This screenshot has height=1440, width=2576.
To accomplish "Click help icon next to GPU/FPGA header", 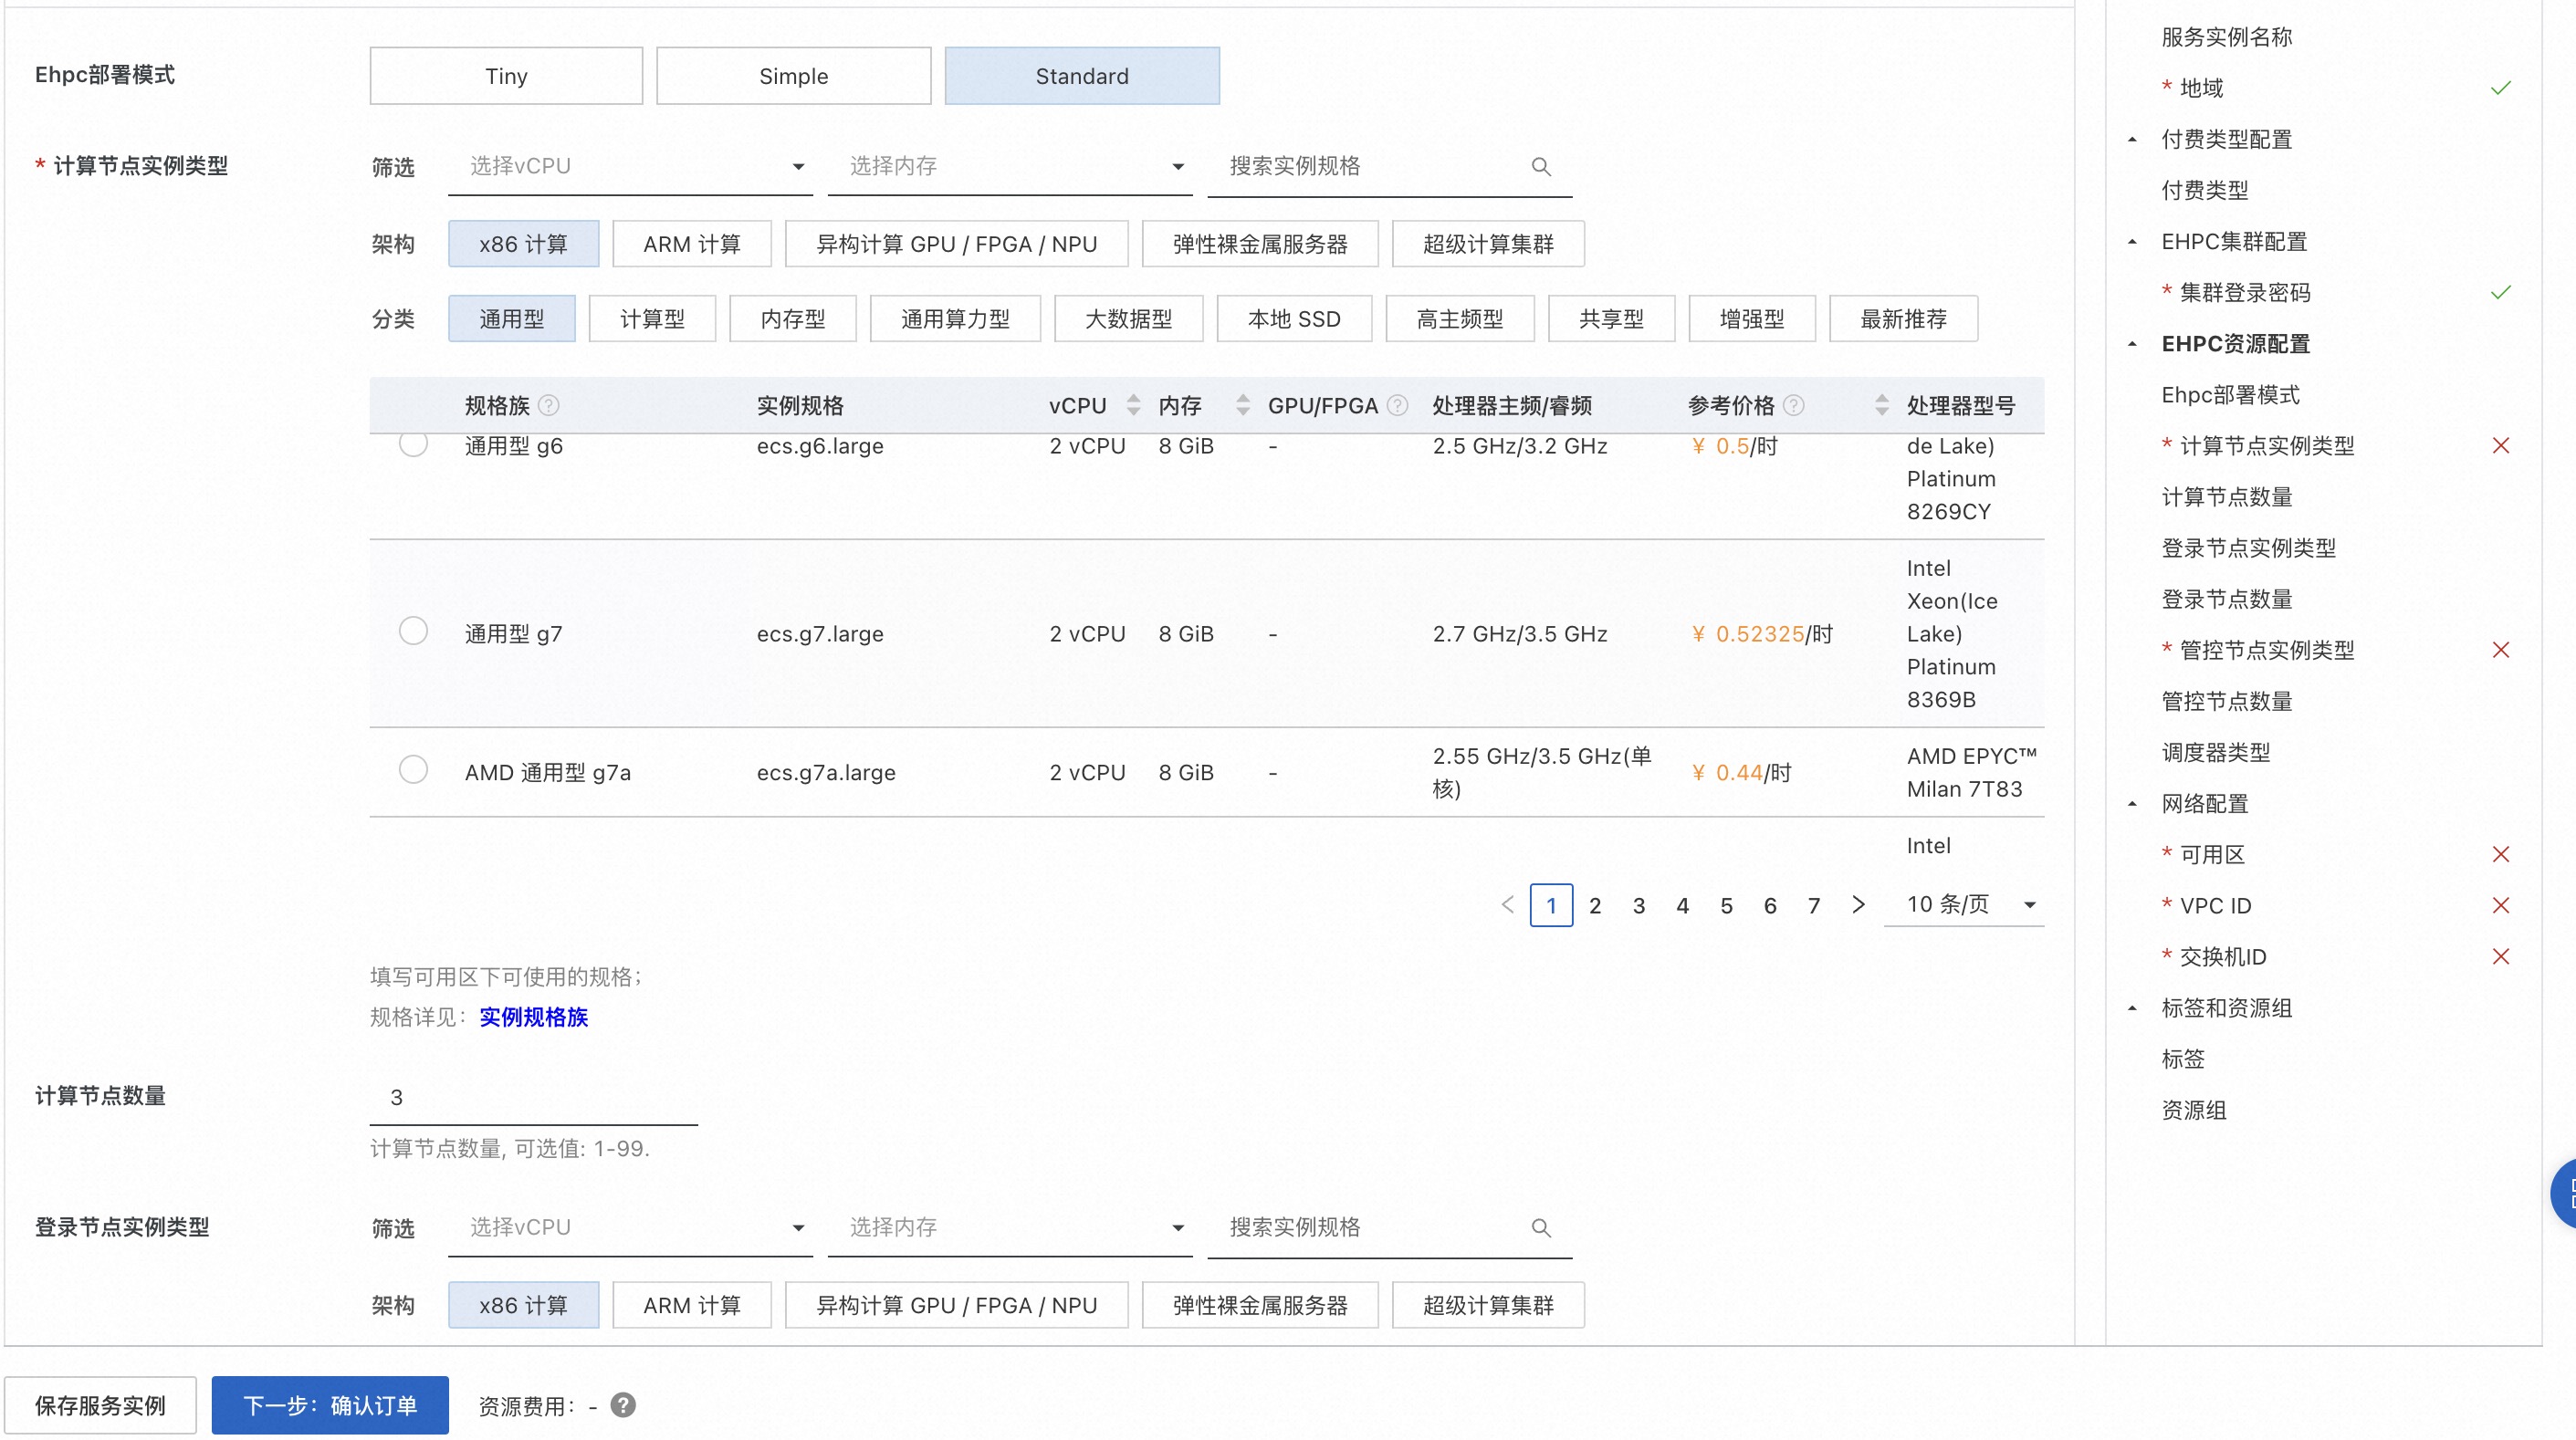I will point(1398,405).
